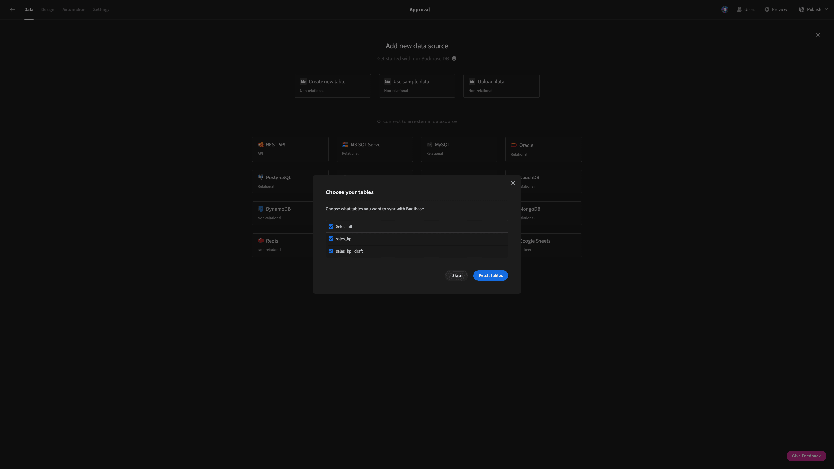The width and height of the screenshot is (834, 469).
Task: Click the MySQL dolphin icon
Action: click(429, 145)
